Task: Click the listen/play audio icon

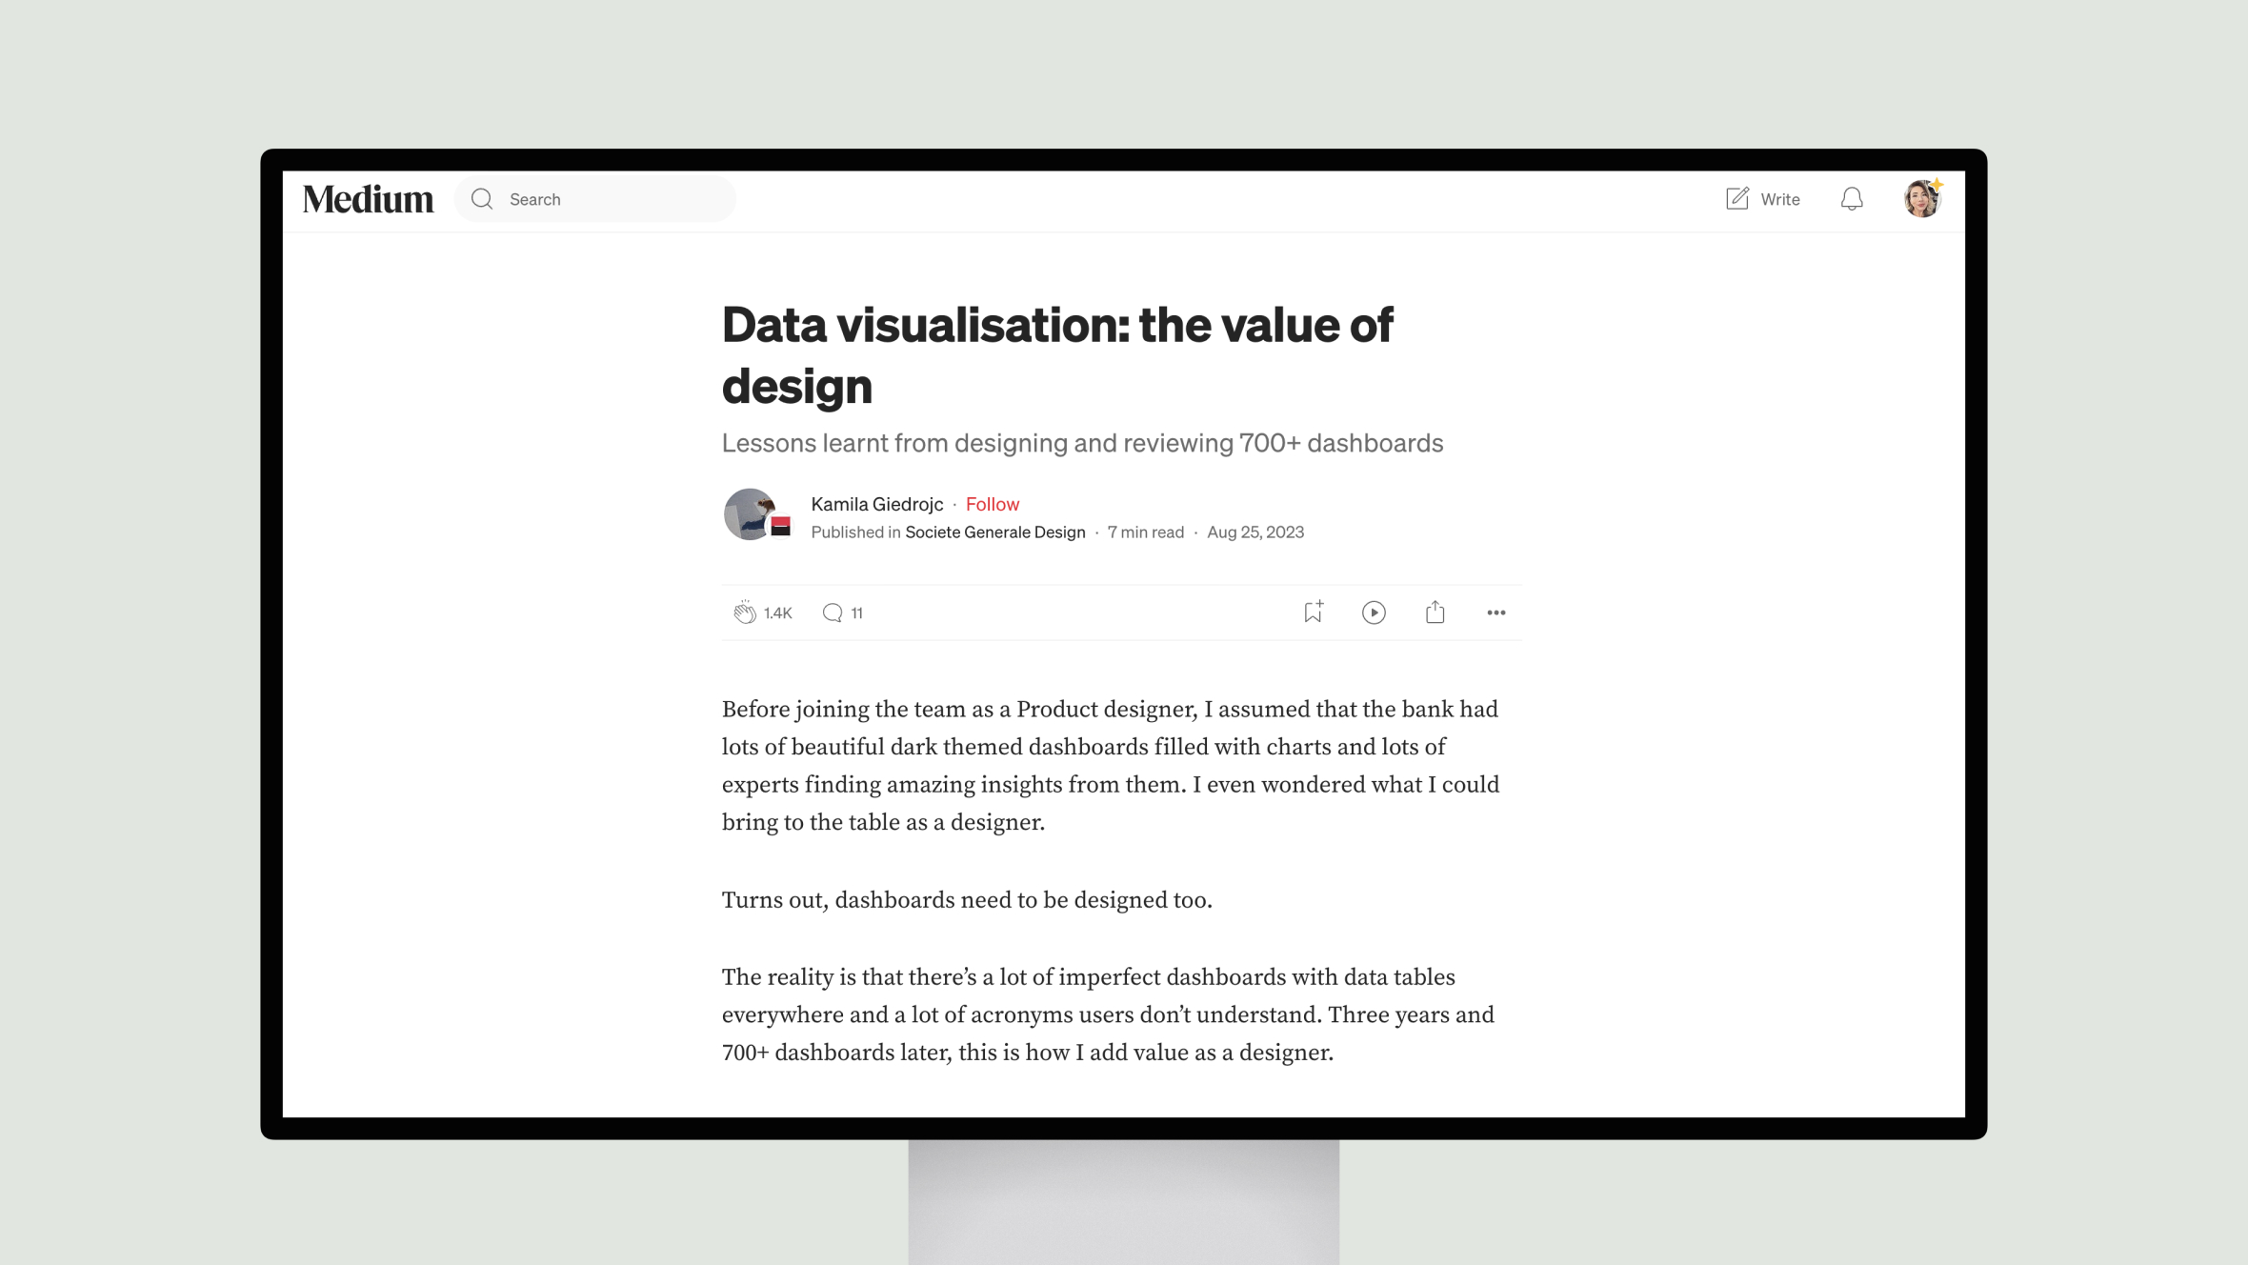Action: (x=1373, y=612)
